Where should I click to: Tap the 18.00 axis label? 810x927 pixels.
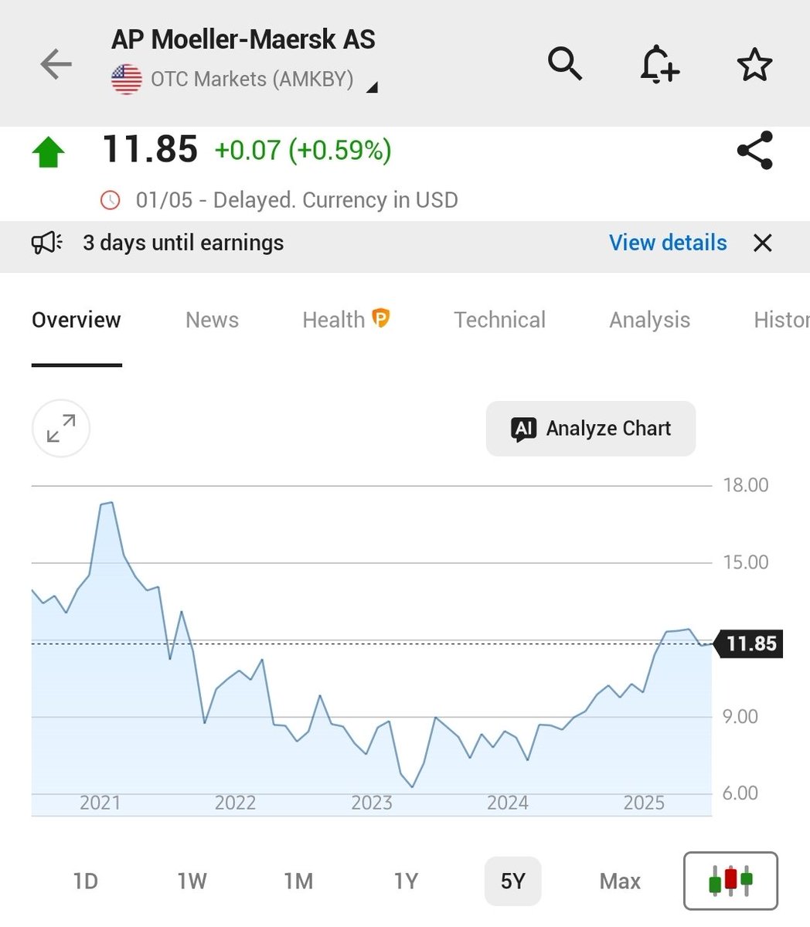pos(746,485)
